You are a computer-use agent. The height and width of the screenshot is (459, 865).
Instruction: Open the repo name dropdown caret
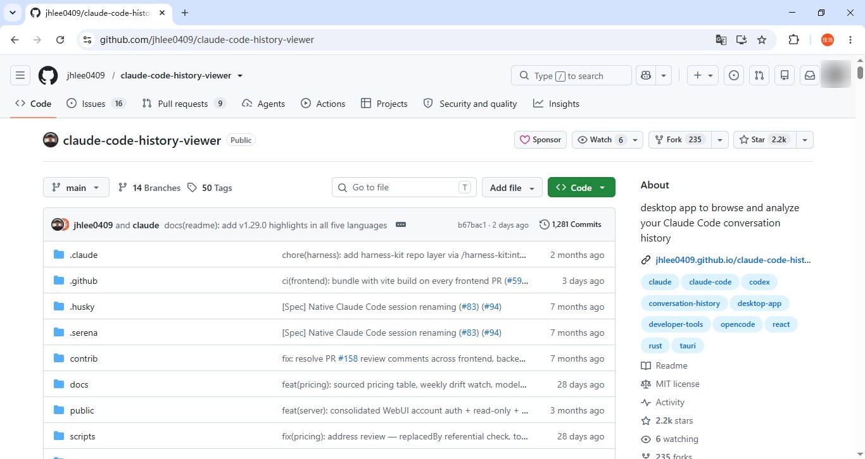click(x=240, y=76)
